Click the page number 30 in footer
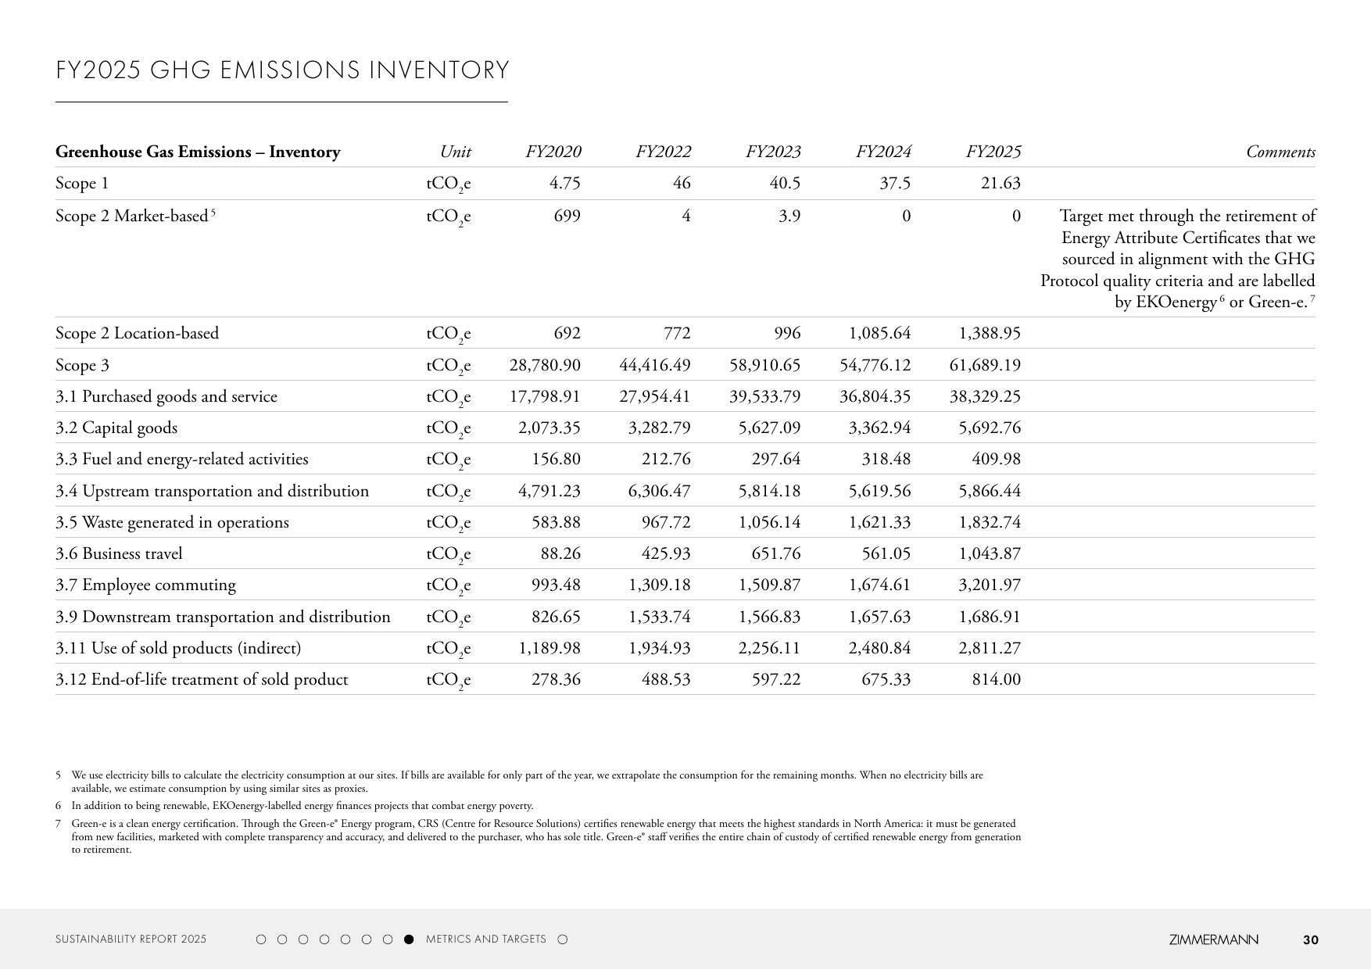 tap(1311, 940)
